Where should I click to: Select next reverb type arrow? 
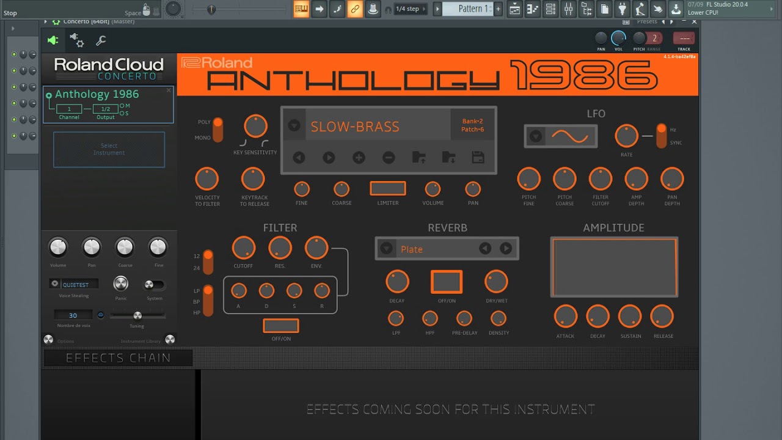[x=506, y=248]
